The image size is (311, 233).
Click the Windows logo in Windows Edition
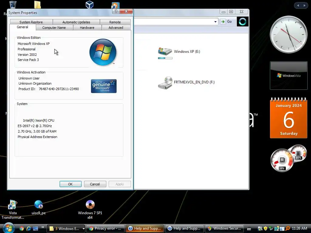[103, 52]
